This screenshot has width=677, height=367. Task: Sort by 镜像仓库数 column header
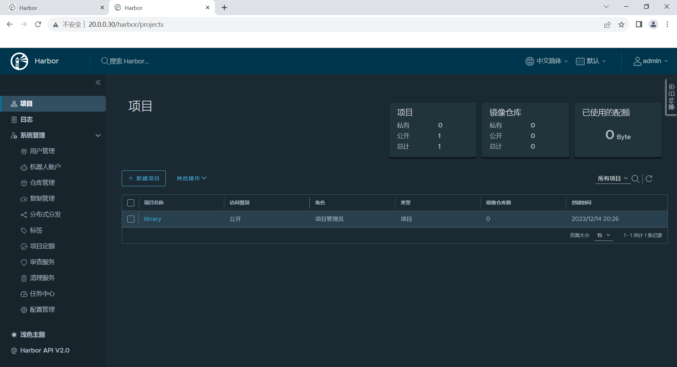tap(499, 203)
